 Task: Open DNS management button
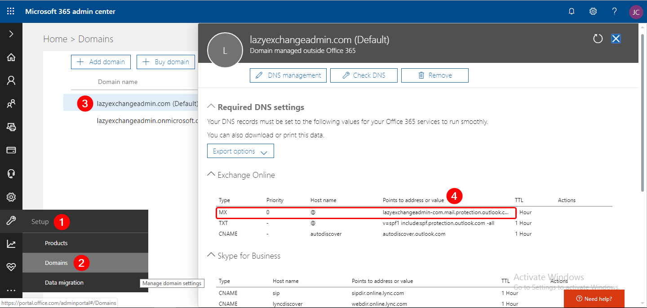288,75
